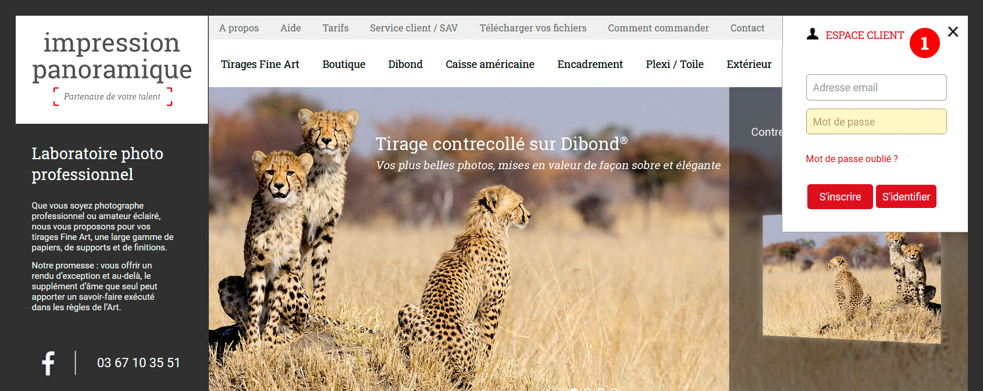Focus the Adresse email field

(x=876, y=88)
